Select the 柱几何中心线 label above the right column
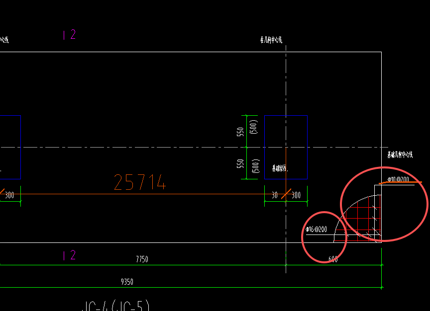The height and width of the screenshot is (311, 430). [x=271, y=40]
